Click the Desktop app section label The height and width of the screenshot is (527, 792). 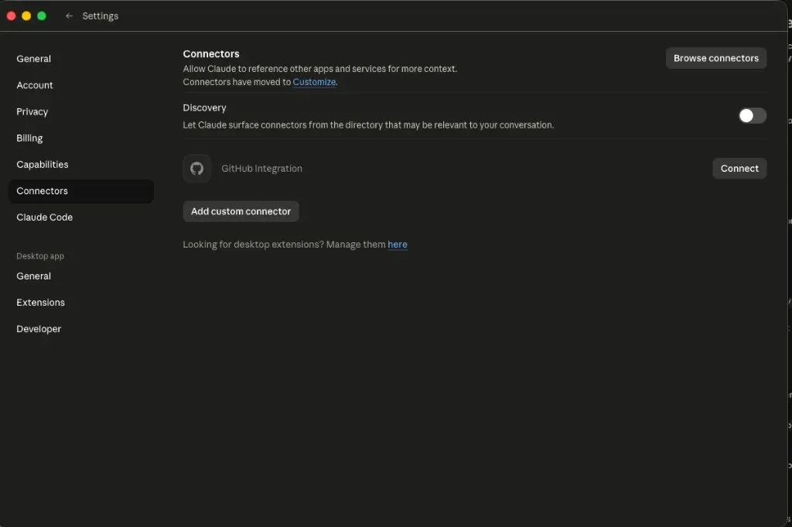40,256
